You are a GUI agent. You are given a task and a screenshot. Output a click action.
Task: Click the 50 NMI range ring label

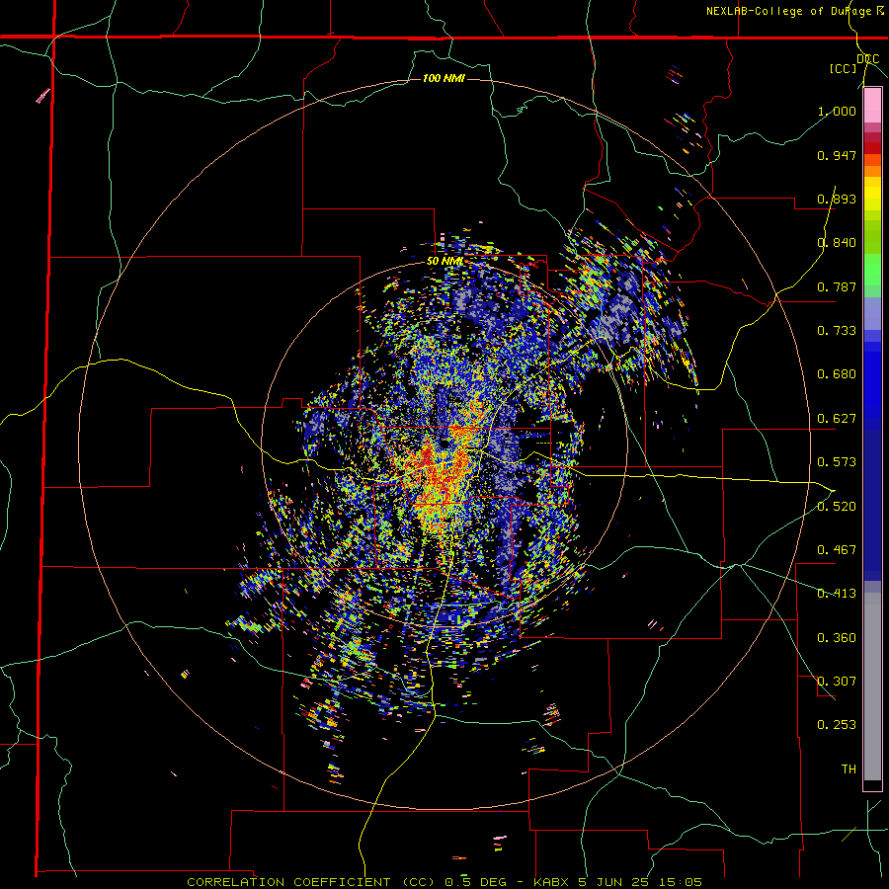tap(445, 262)
